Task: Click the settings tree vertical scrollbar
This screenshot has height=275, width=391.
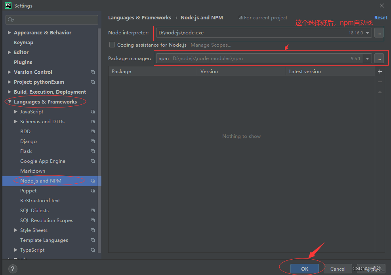Action: [x=99, y=141]
